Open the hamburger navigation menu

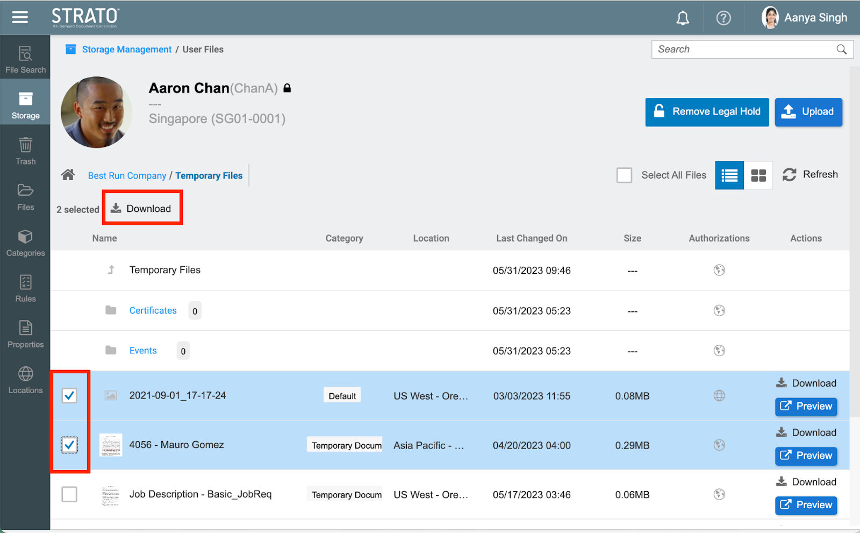20,17
